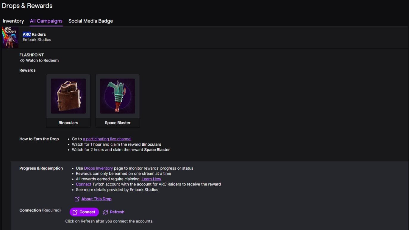The width and height of the screenshot is (409, 230).
Task: Open the Social Media Badge tab
Action: click(90, 21)
